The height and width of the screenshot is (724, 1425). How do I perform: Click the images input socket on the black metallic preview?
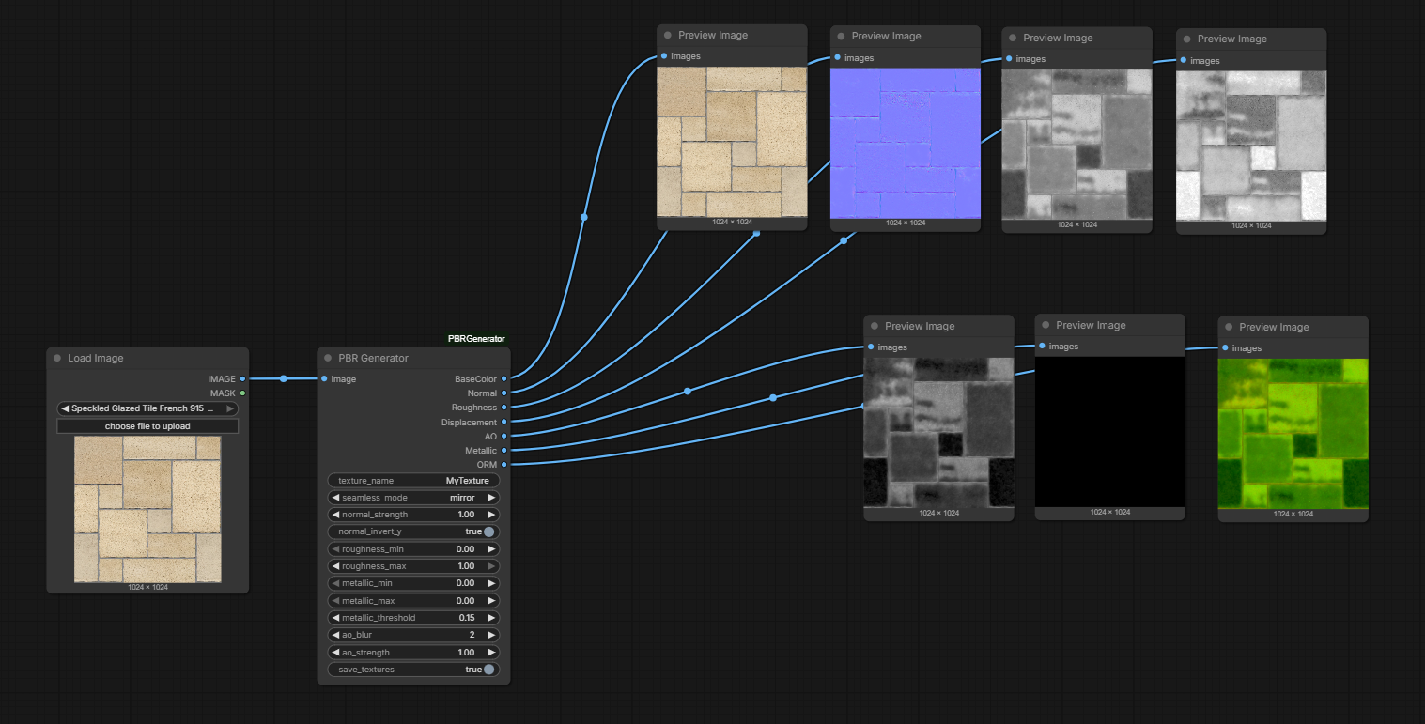(1042, 346)
